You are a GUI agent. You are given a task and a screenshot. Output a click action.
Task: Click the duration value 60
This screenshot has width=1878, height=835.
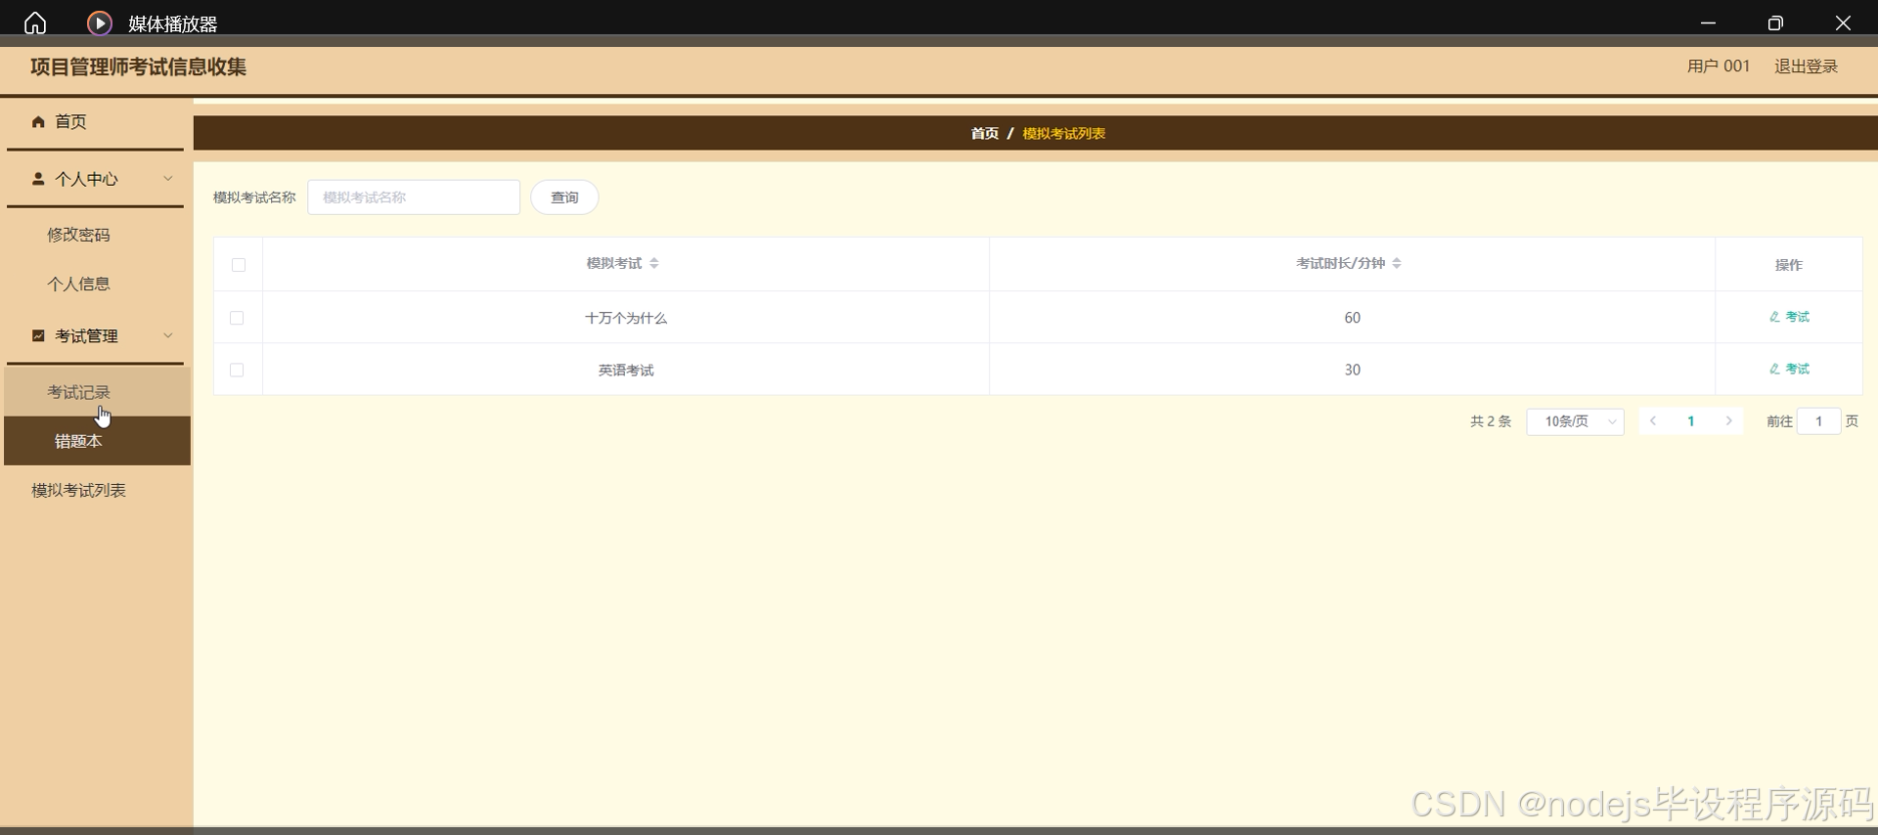pos(1352,318)
